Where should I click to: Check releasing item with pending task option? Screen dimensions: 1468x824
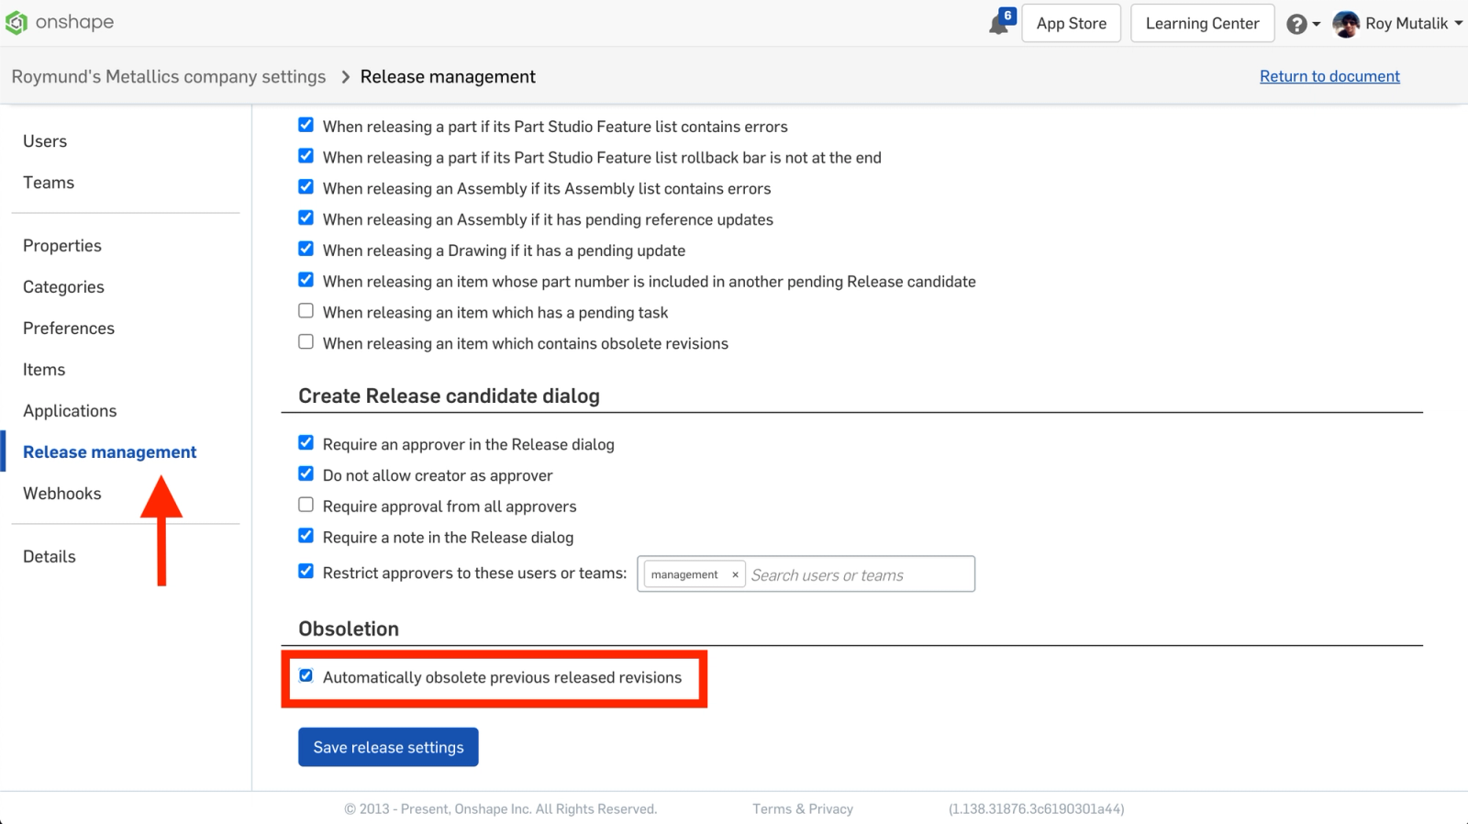tap(306, 312)
